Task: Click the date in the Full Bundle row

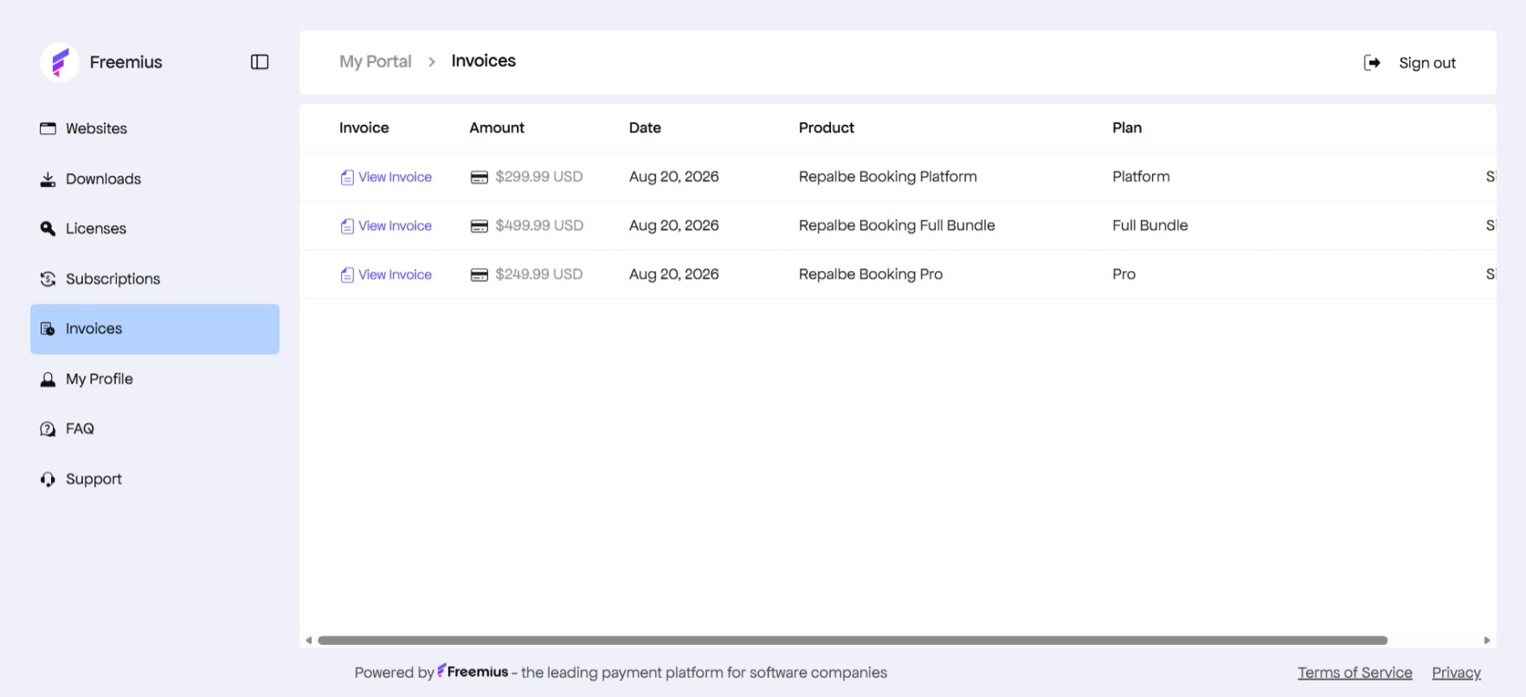Action: click(674, 225)
